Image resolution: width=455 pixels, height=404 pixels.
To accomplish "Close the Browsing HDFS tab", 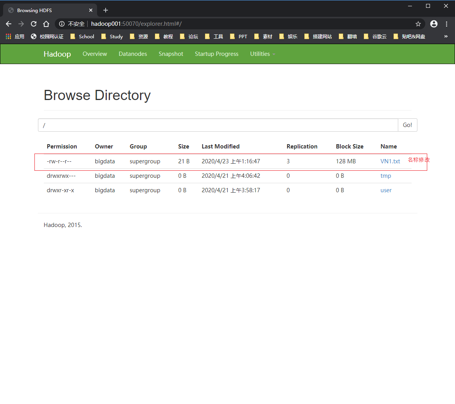I will pos(90,11).
